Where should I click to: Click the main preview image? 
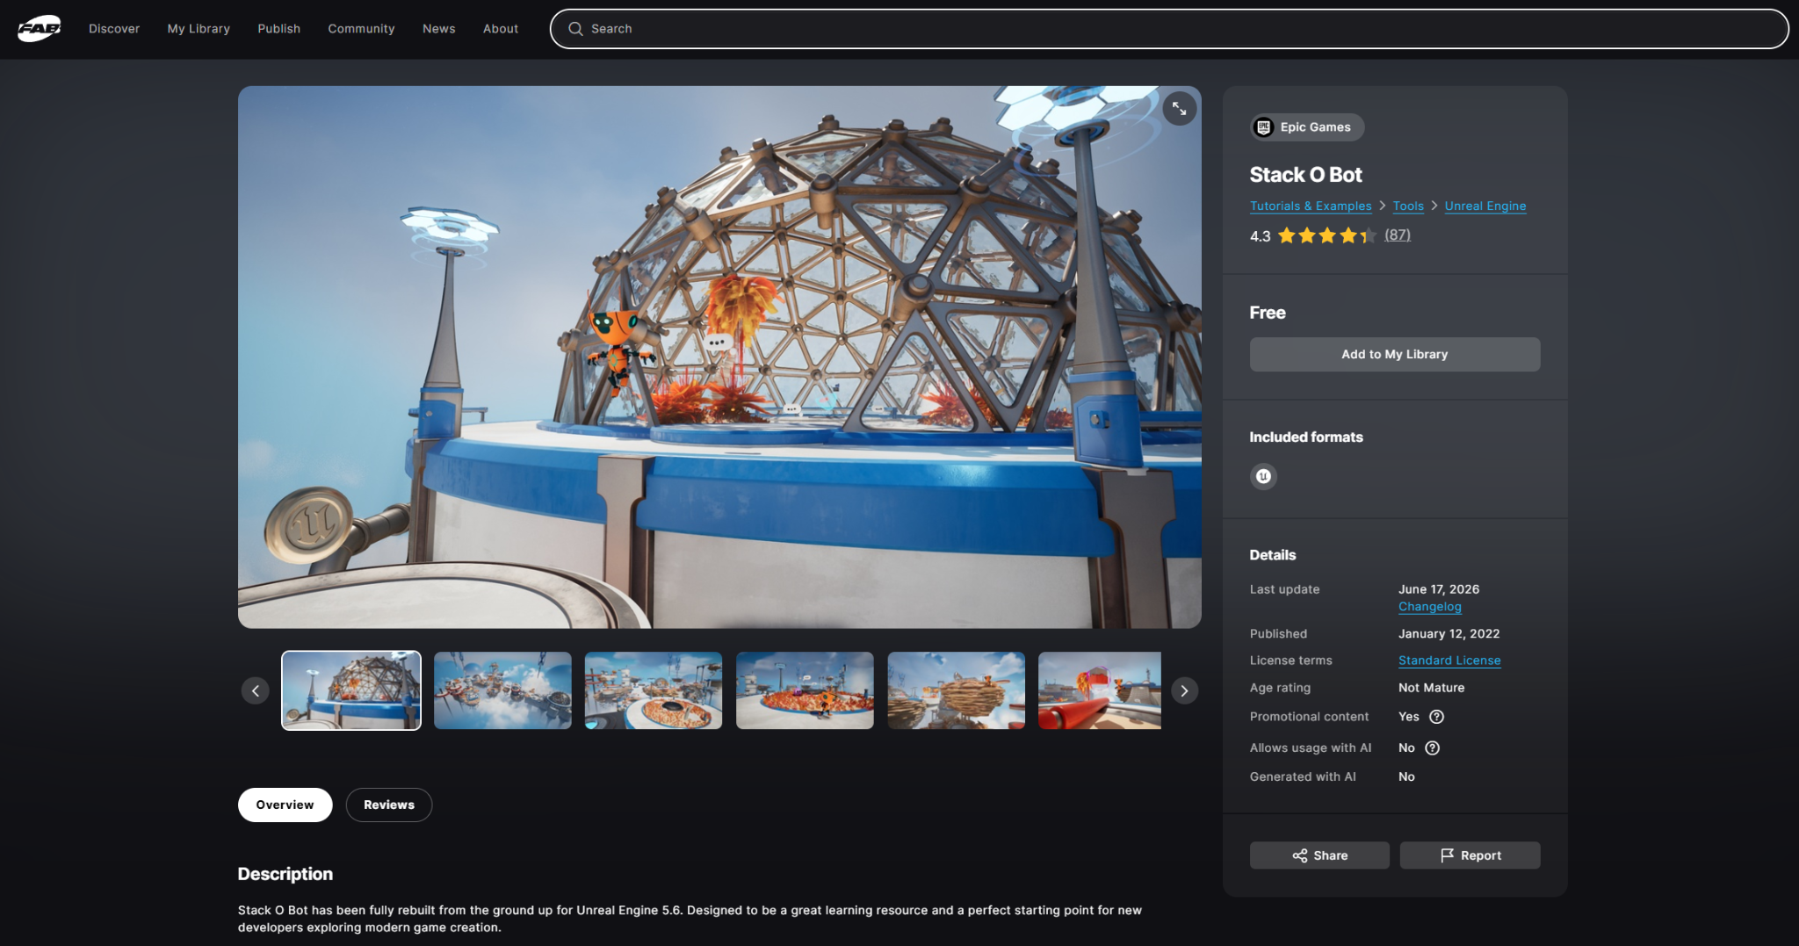pyautogui.click(x=719, y=357)
